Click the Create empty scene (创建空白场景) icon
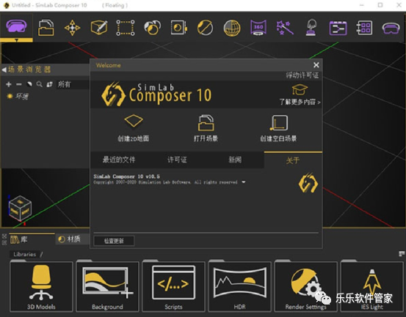Screen dimensions: 406x317 tap(278, 122)
